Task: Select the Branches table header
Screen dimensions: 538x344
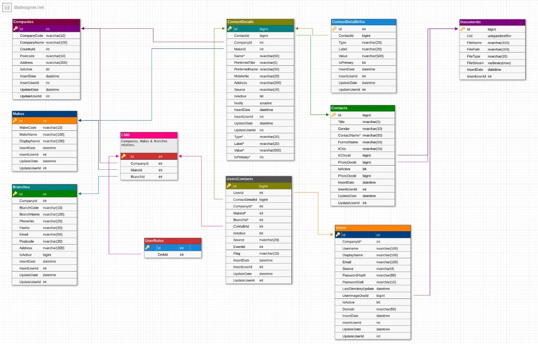Action: (44, 187)
